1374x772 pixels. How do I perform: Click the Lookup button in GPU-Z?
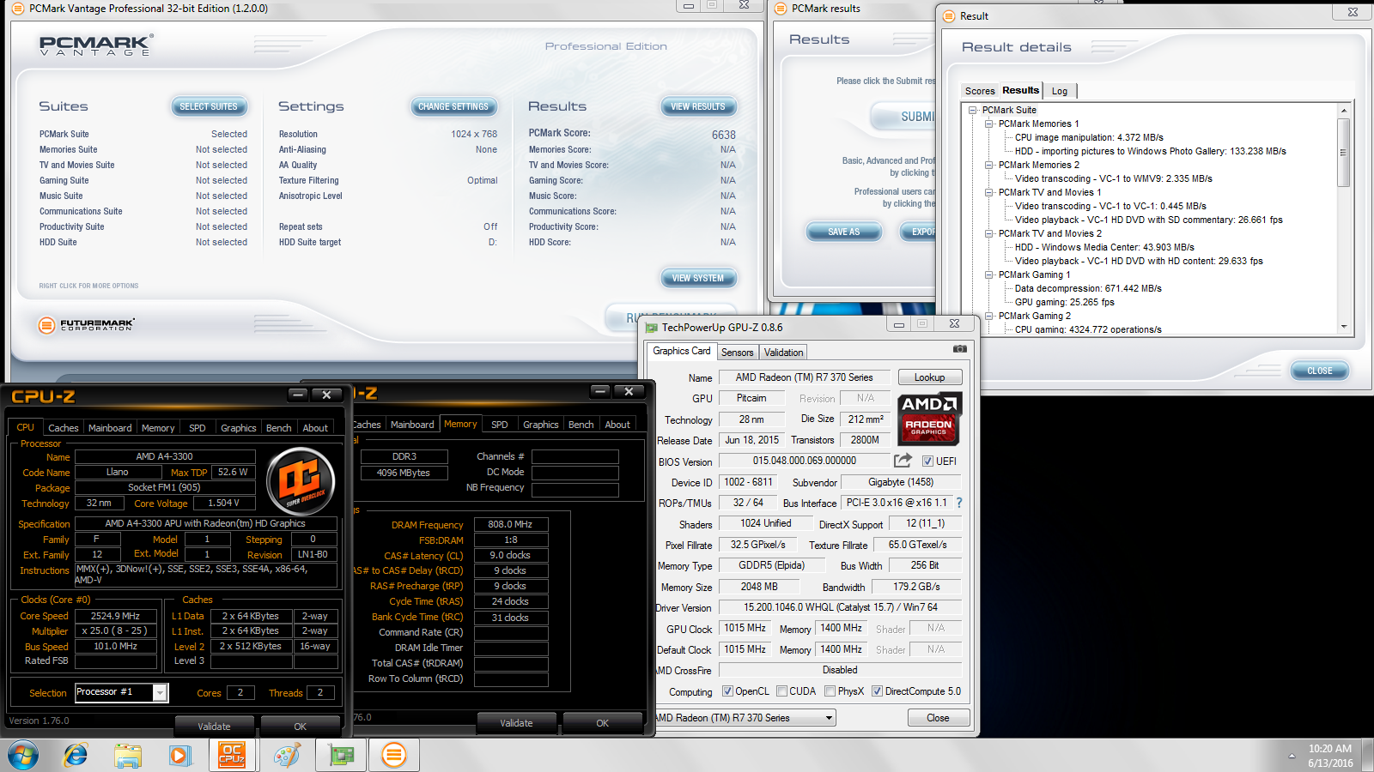pos(930,377)
